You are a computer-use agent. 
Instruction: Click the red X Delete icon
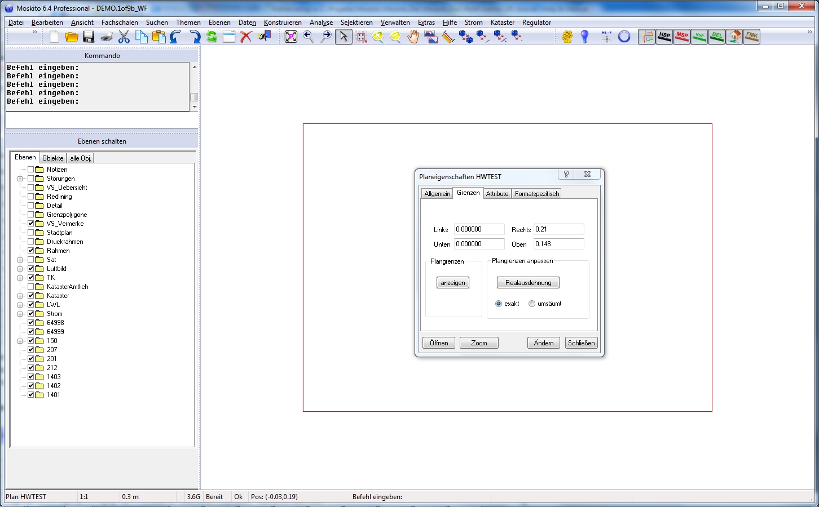point(246,37)
